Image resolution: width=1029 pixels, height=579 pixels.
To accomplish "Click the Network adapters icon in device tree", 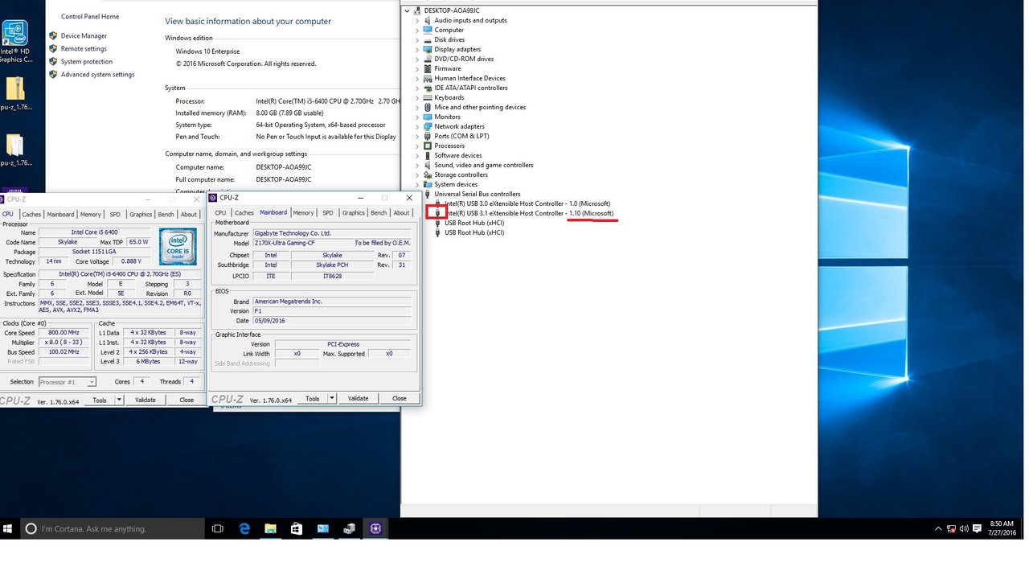I will pos(428,126).
